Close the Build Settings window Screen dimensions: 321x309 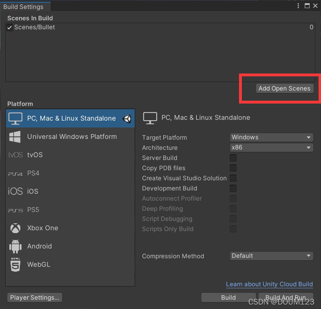coord(315,6)
